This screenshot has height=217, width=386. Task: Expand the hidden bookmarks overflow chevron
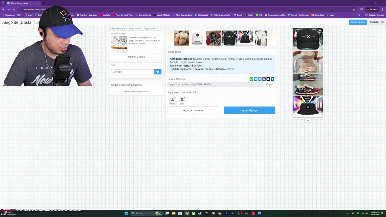(x=359, y=15)
